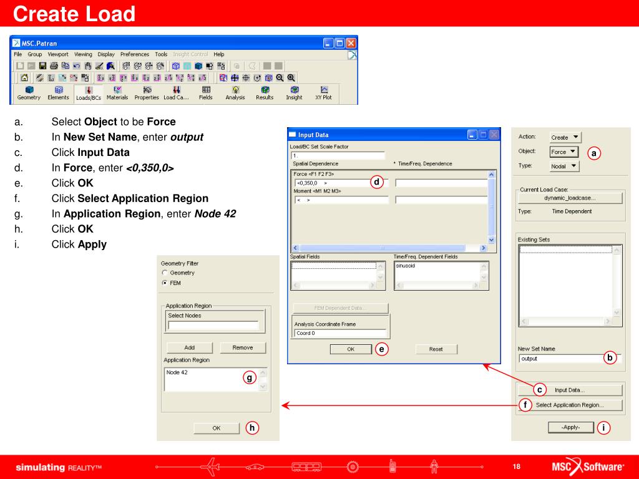Open the Group menu
Image resolution: width=639 pixels, height=479 pixels.
point(35,54)
